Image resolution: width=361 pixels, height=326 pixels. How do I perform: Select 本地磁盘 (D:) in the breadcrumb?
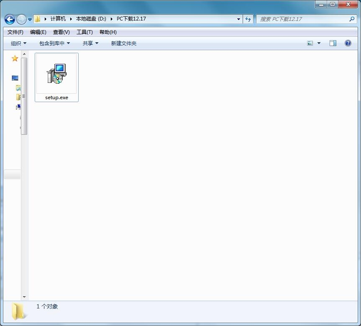coord(91,19)
